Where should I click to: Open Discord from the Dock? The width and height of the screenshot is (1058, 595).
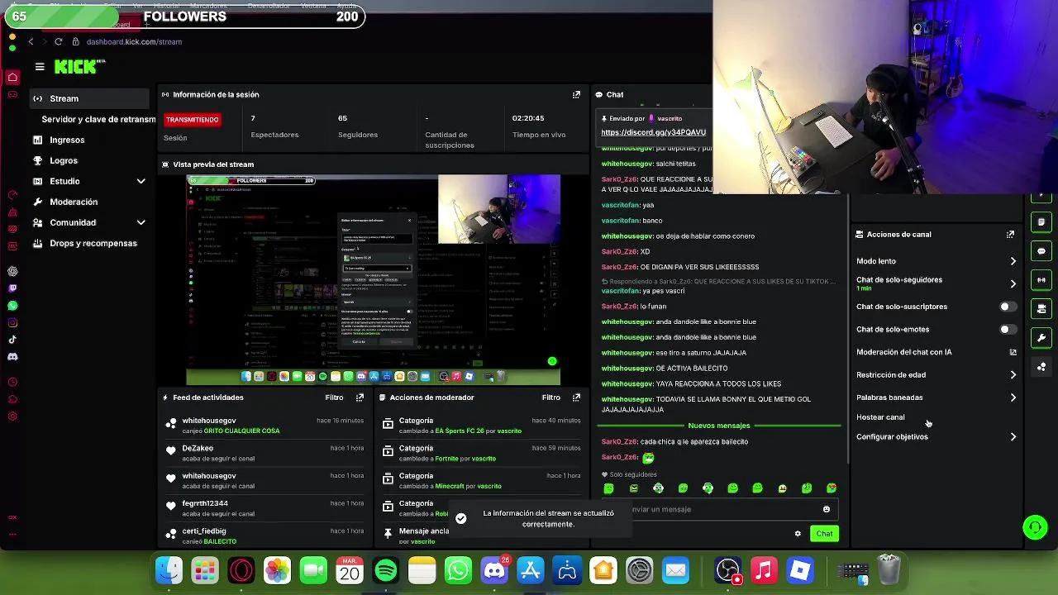point(494,570)
